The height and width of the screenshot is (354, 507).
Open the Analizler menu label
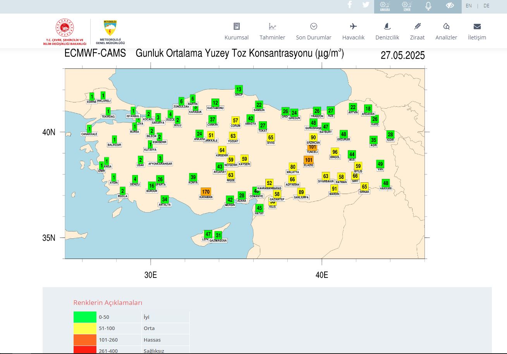[x=446, y=37]
